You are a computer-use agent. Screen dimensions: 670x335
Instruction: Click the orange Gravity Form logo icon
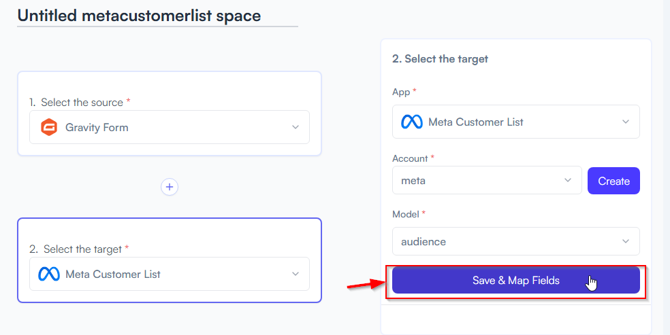tap(49, 128)
